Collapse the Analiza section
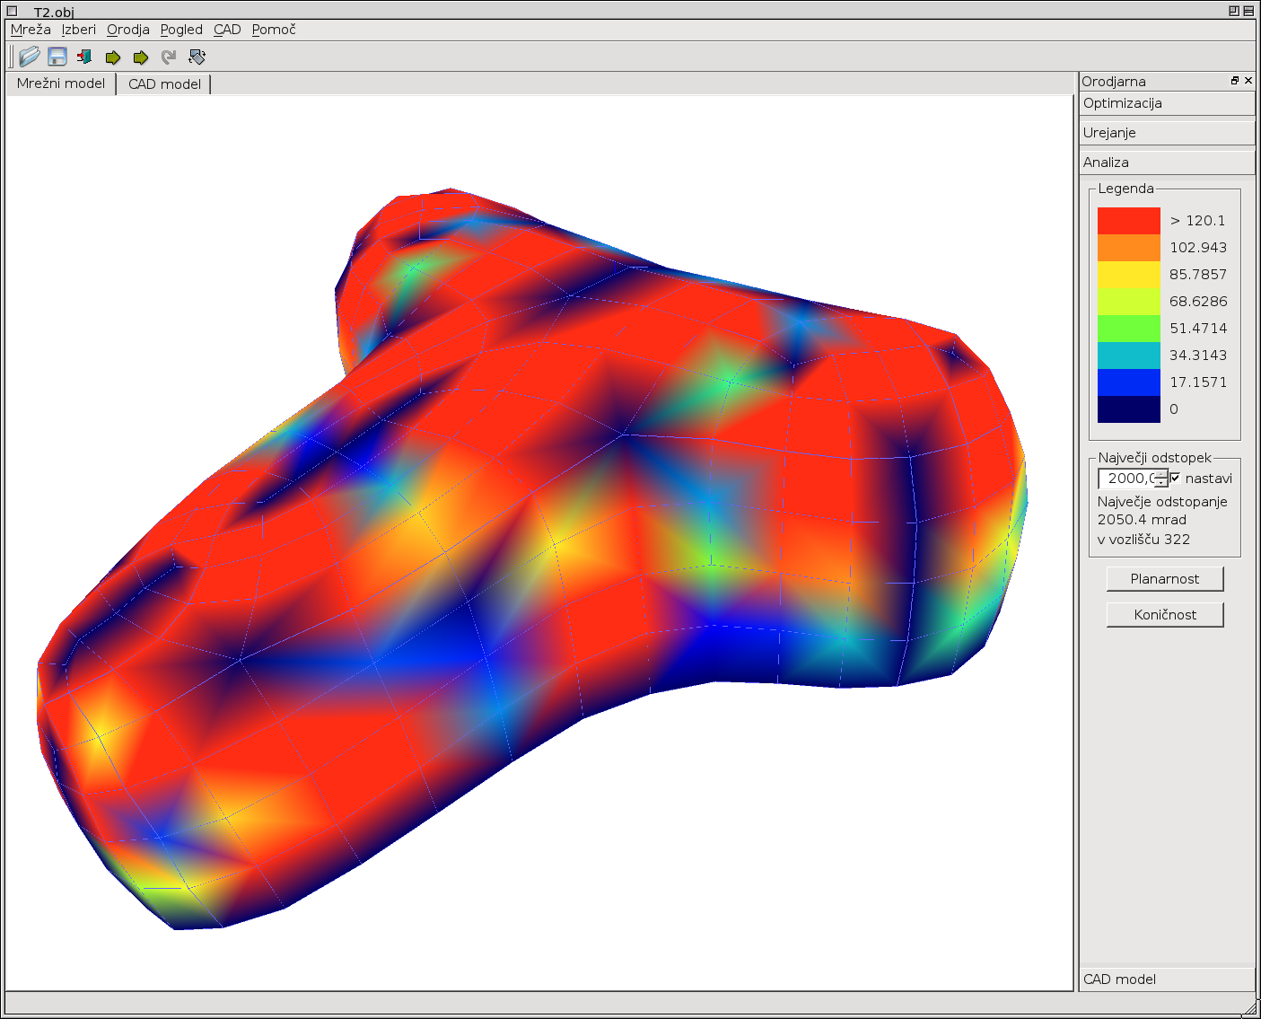The width and height of the screenshot is (1261, 1019). click(x=1167, y=163)
